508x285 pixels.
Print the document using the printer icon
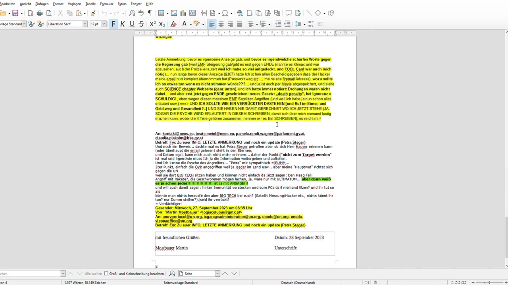pos(40,13)
